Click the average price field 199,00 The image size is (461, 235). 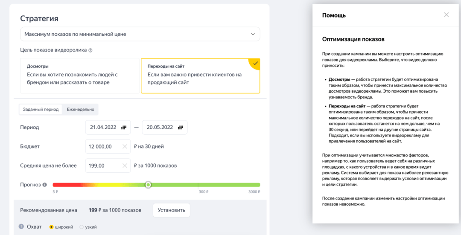click(x=108, y=165)
